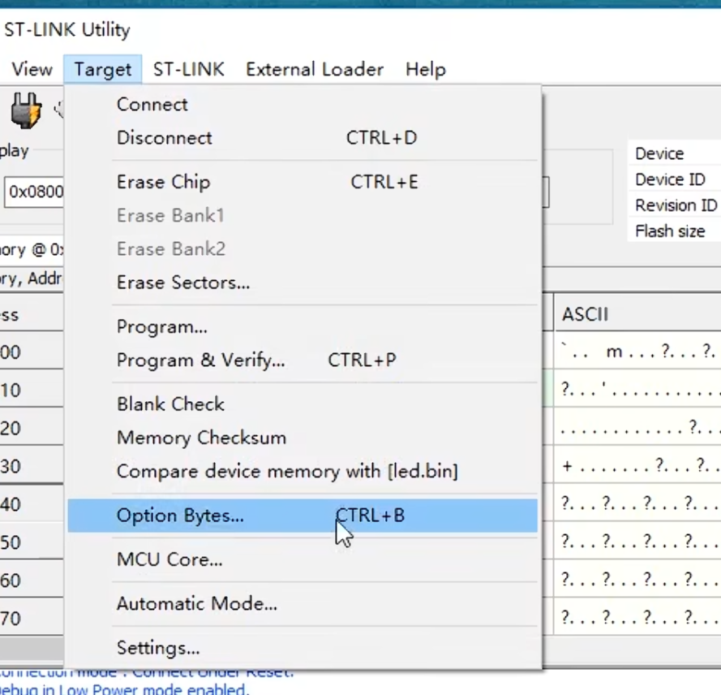Click the Device label in info panel

pos(659,153)
